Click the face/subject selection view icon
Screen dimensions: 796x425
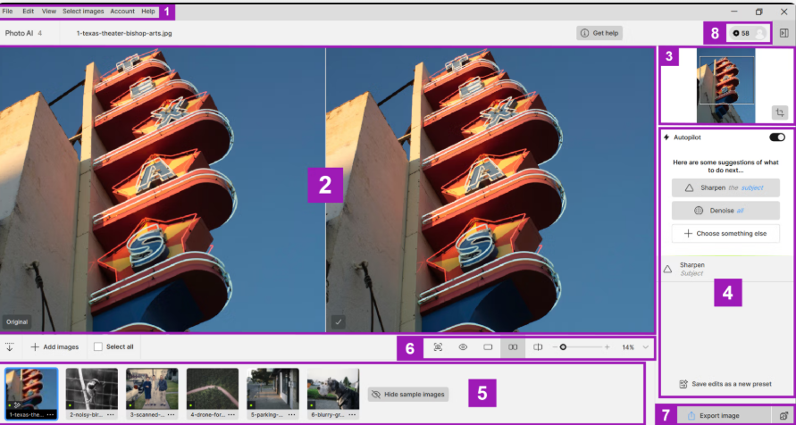(438, 346)
